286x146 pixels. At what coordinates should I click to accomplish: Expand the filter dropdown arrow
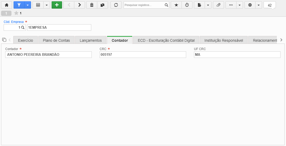(x=28, y=5)
